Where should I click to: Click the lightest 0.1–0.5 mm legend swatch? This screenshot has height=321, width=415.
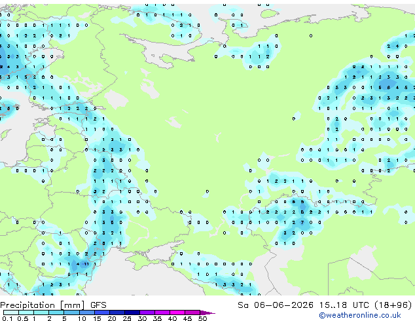(x=11, y=312)
